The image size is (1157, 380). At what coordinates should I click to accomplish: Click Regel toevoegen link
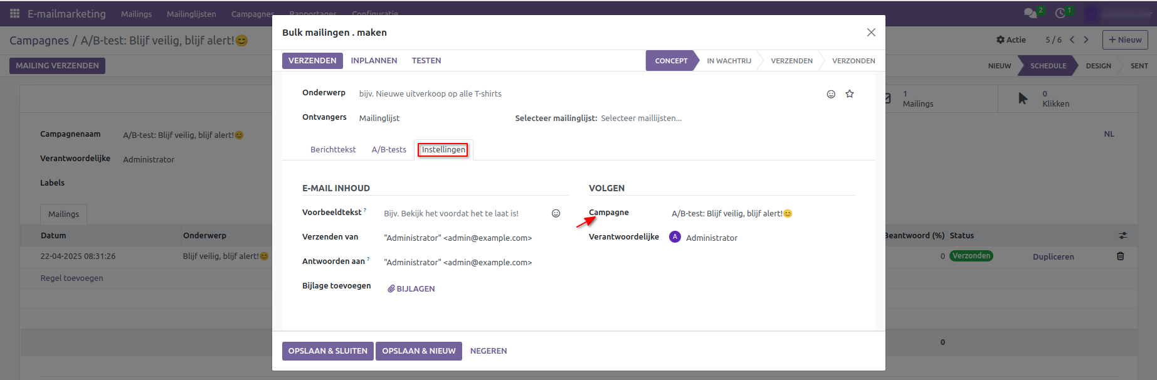pyautogui.click(x=71, y=278)
